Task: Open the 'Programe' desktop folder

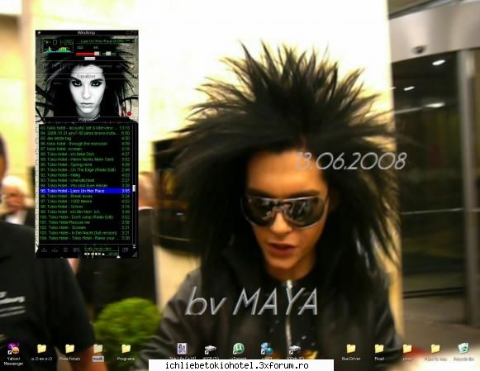Action: tap(126, 352)
